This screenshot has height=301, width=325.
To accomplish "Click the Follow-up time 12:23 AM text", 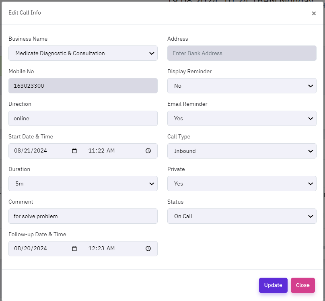I will point(101,249).
